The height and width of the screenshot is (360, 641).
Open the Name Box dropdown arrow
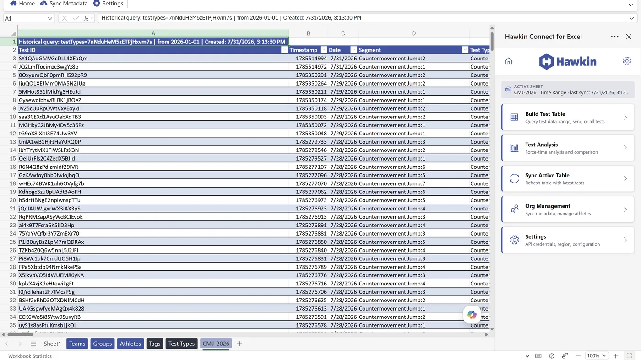click(x=50, y=18)
